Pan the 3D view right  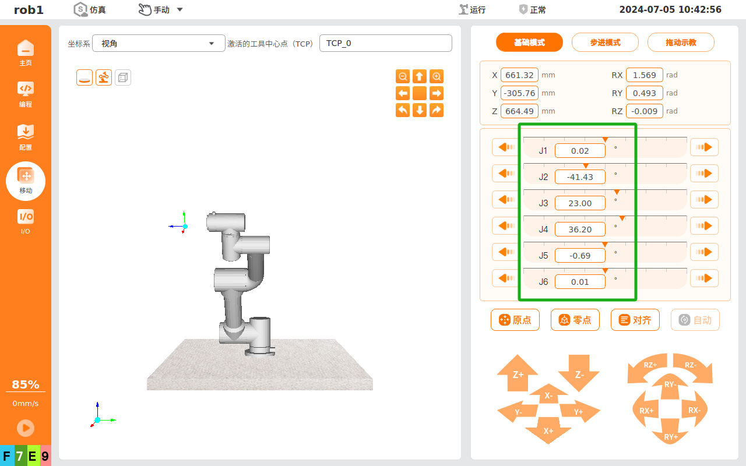(437, 93)
